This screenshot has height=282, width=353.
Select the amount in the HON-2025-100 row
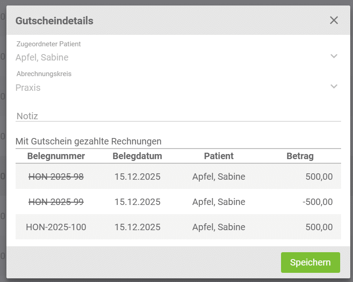(319, 227)
